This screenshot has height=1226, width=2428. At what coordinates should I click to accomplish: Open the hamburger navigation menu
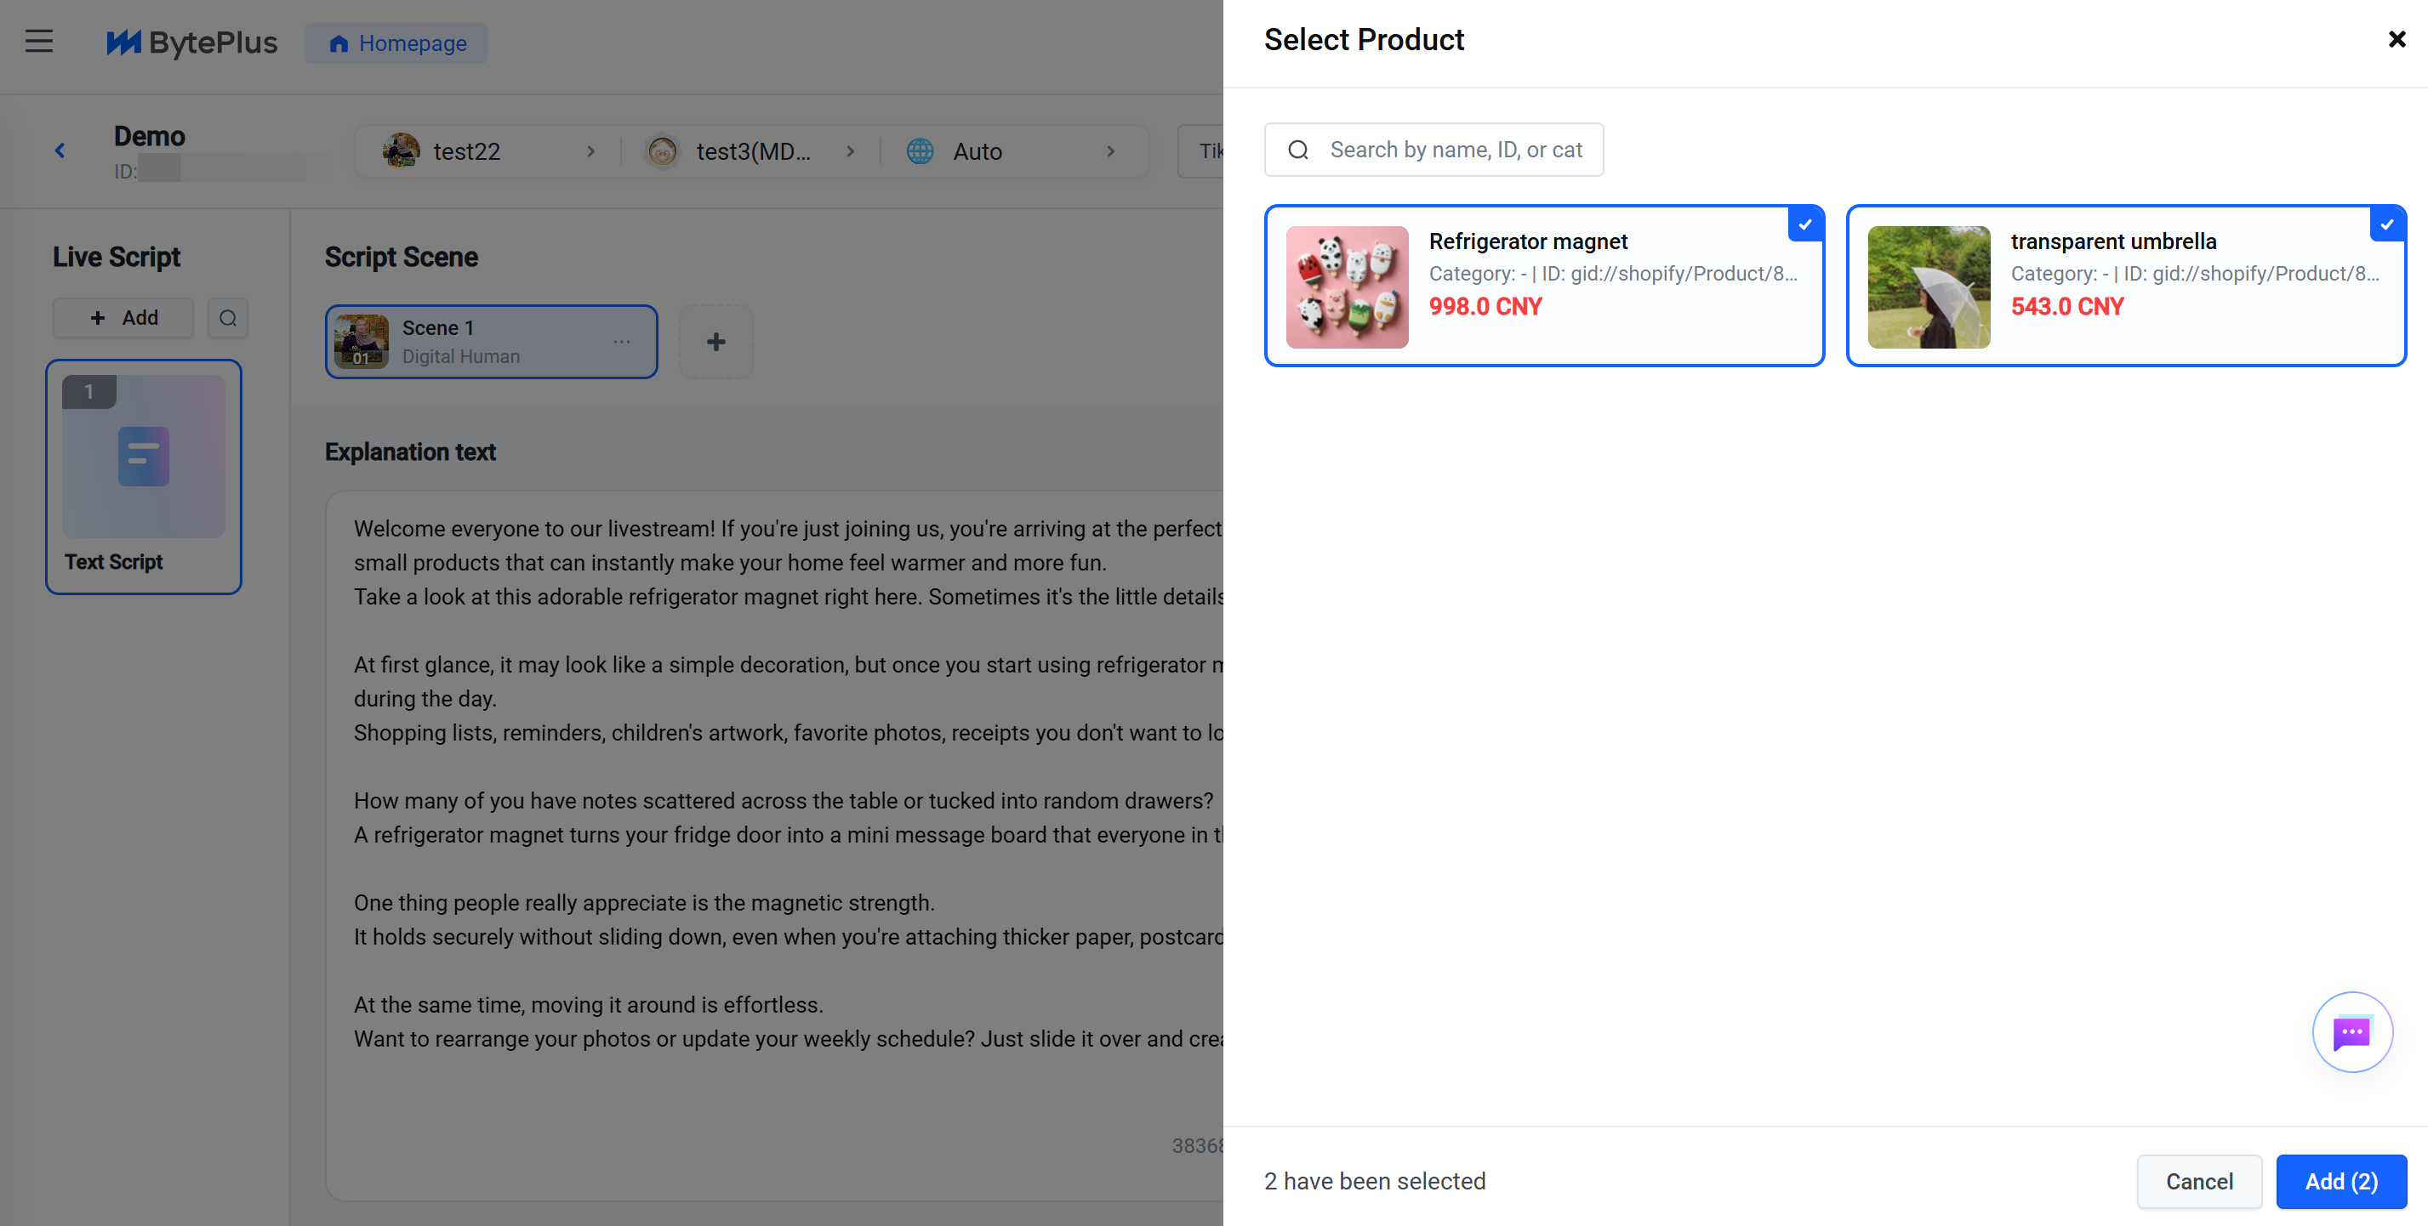[38, 42]
